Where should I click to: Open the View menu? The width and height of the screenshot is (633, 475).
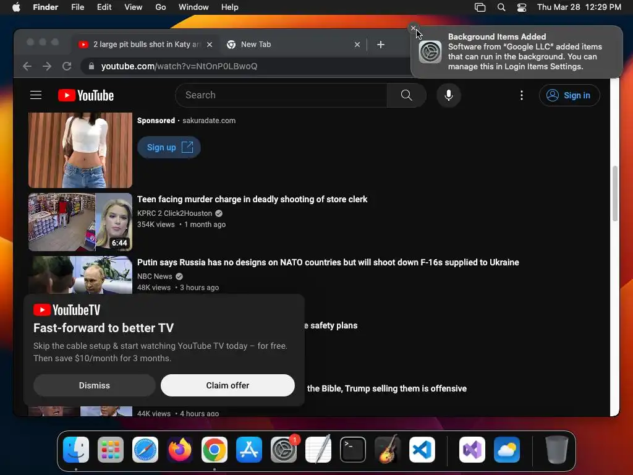pos(134,7)
